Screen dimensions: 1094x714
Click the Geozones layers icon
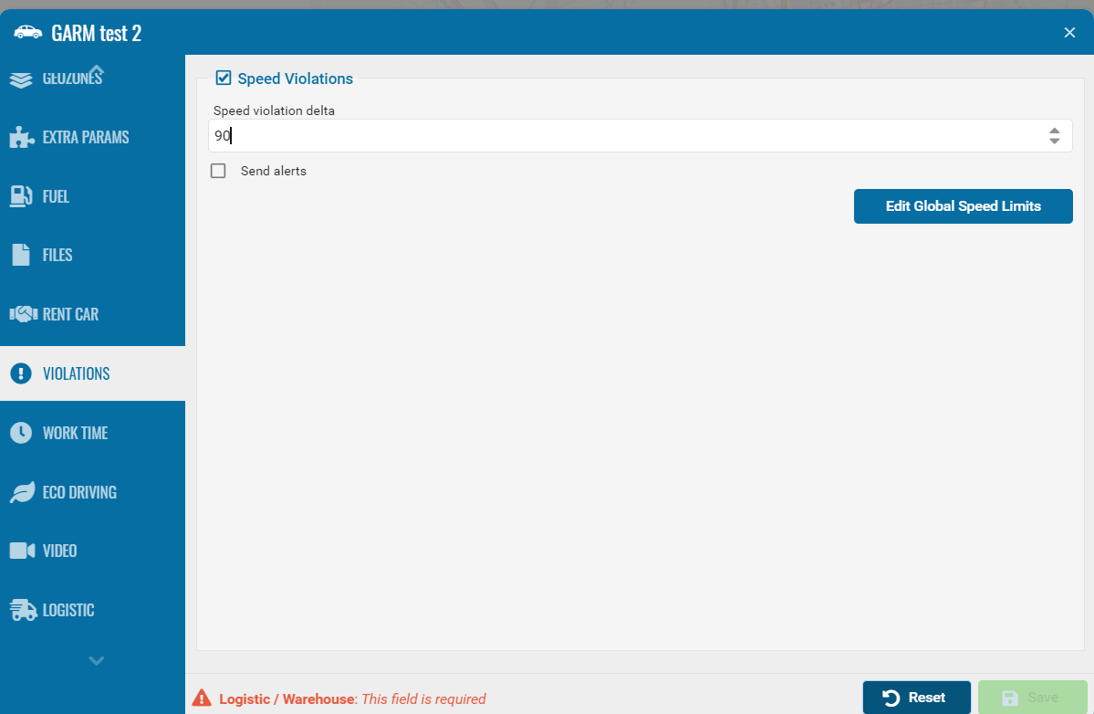[21, 79]
